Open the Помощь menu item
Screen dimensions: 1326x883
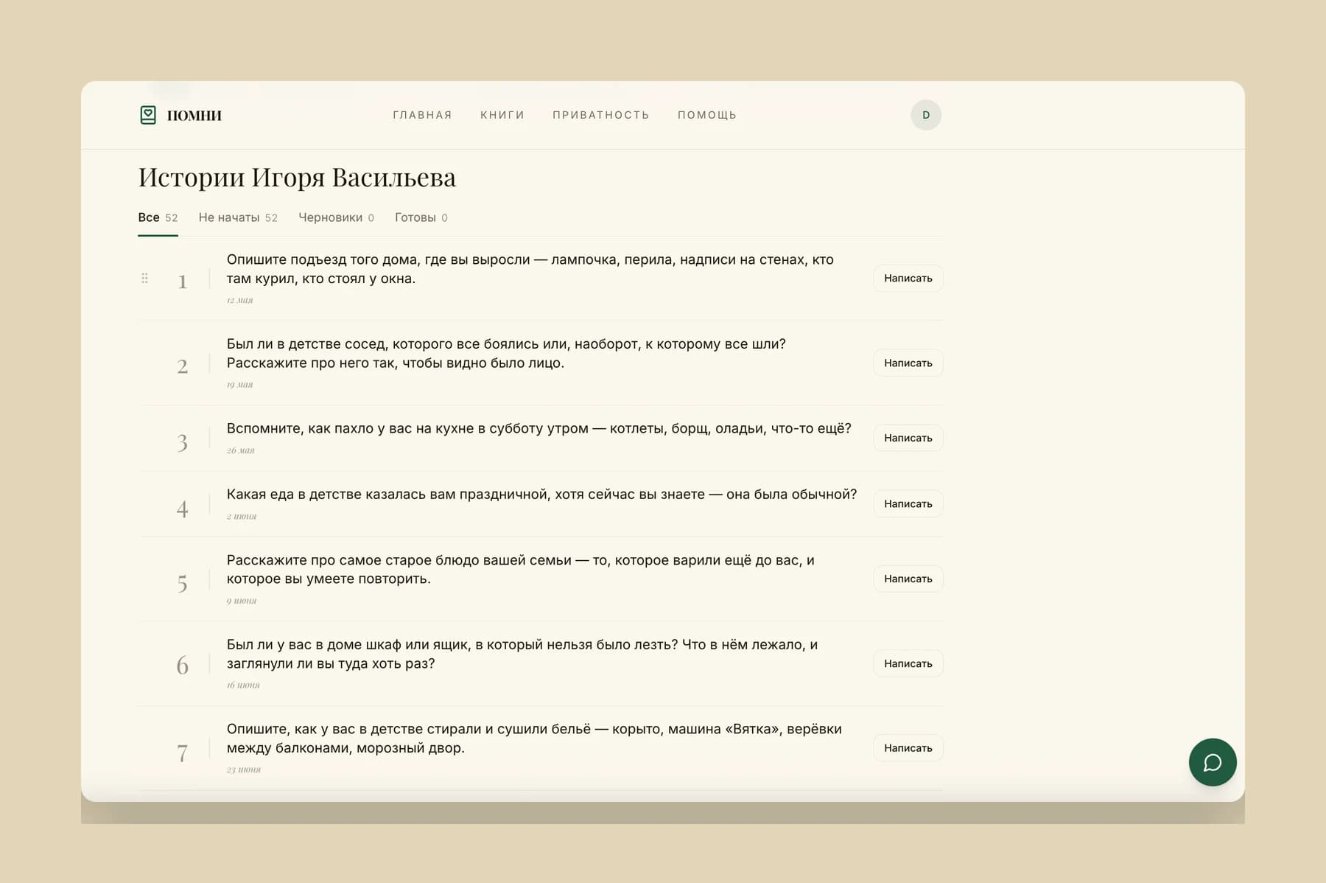707,115
